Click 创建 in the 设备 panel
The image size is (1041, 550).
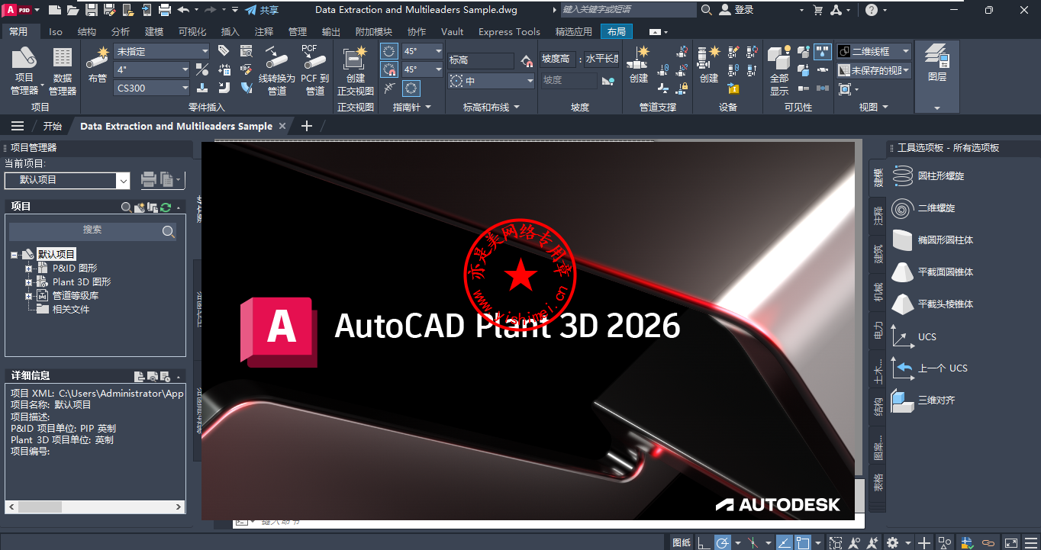tap(709, 65)
